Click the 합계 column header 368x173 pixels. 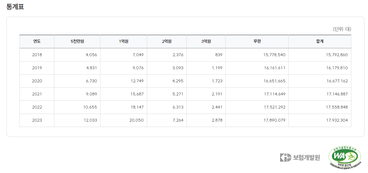tap(320, 41)
